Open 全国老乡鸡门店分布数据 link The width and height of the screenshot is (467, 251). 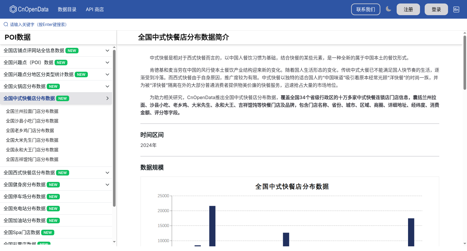coord(30,131)
